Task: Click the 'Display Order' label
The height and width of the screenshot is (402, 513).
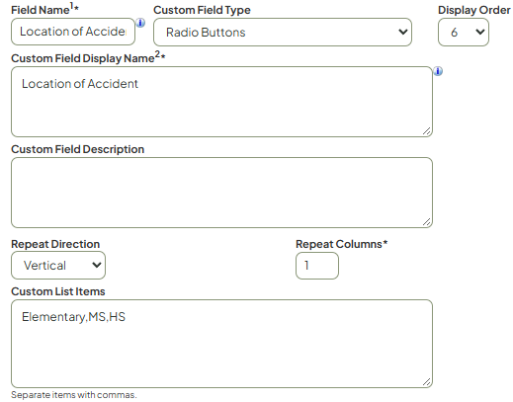Action: point(474,10)
